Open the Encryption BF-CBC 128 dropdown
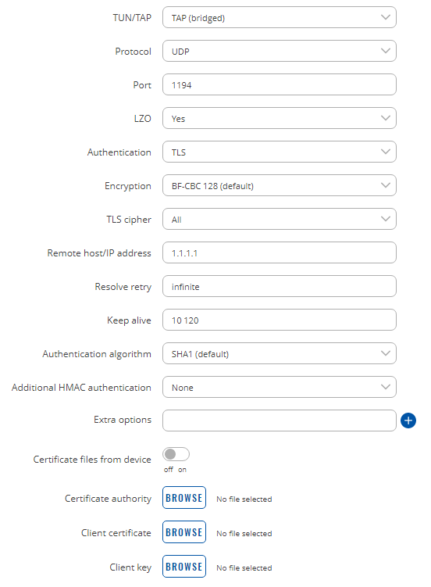 click(x=280, y=185)
